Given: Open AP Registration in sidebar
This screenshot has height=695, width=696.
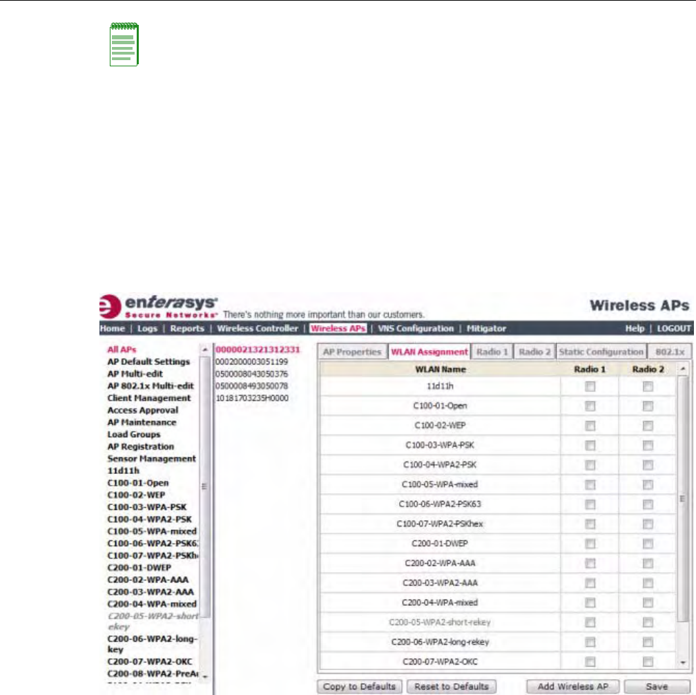Looking at the screenshot, I should click(x=140, y=446).
